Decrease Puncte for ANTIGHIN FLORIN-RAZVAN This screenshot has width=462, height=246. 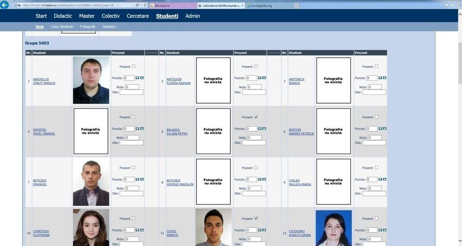click(x=260, y=78)
